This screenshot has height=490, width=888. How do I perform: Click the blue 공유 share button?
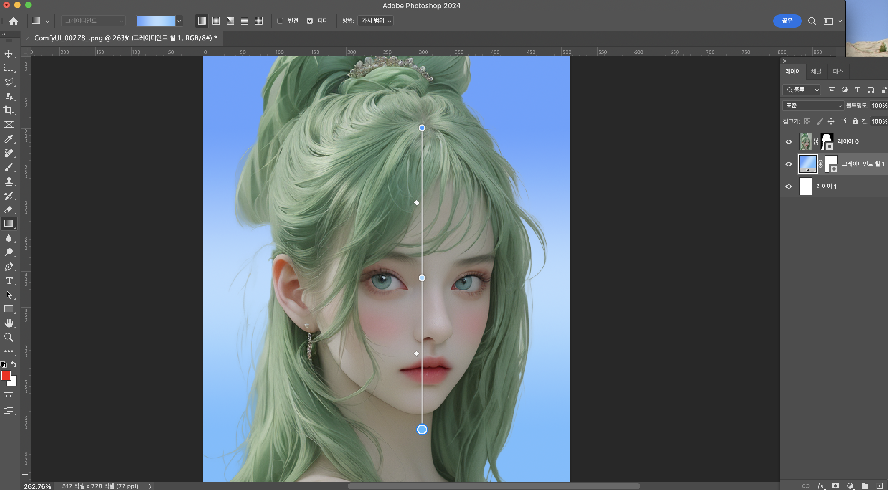(787, 21)
